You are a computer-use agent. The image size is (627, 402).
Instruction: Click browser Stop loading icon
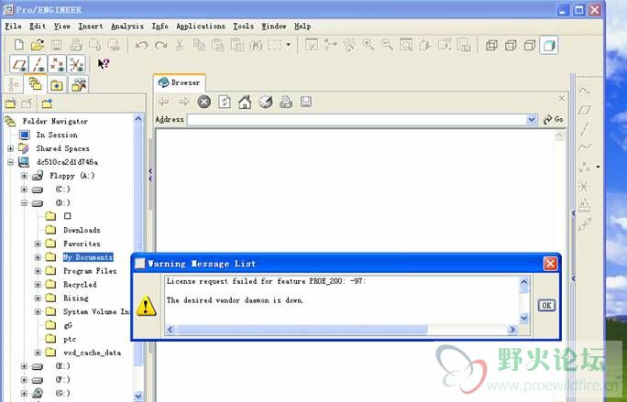tap(203, 102)
